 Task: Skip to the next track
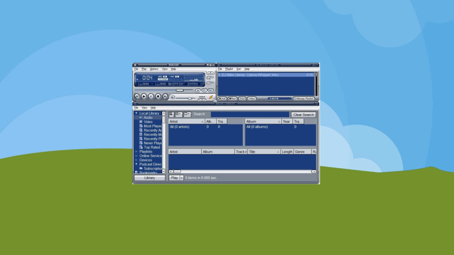click(x=165, y=96)
